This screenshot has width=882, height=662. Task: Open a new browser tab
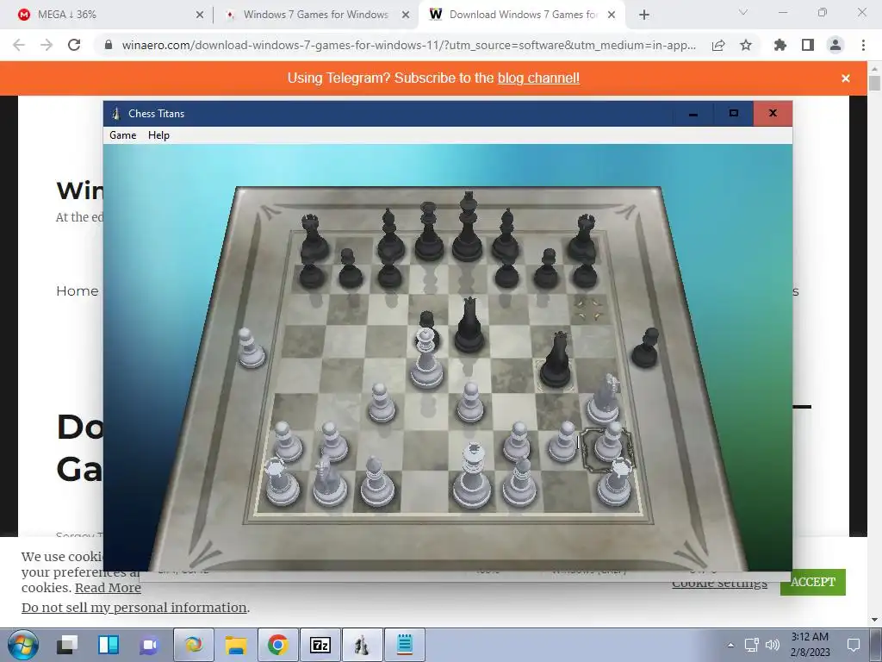coord(644,16)
